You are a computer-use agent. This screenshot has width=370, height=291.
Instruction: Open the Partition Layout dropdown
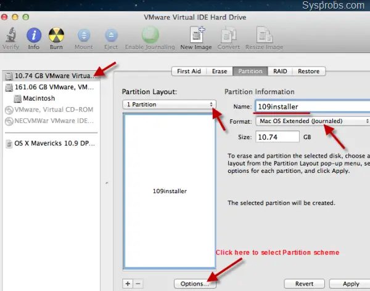click(169, 105)
